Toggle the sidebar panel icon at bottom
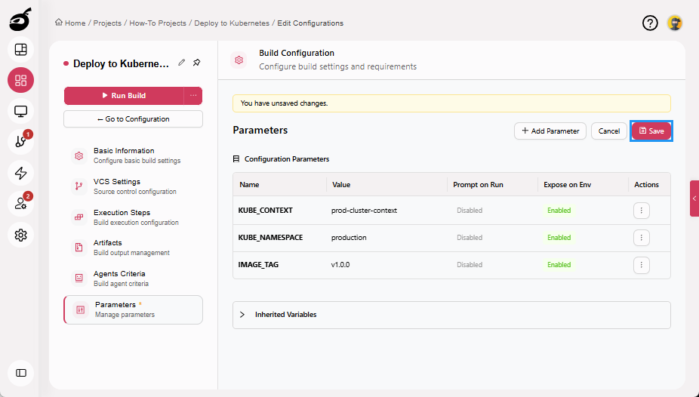The image size is (699, 397). tap(21, 373)
